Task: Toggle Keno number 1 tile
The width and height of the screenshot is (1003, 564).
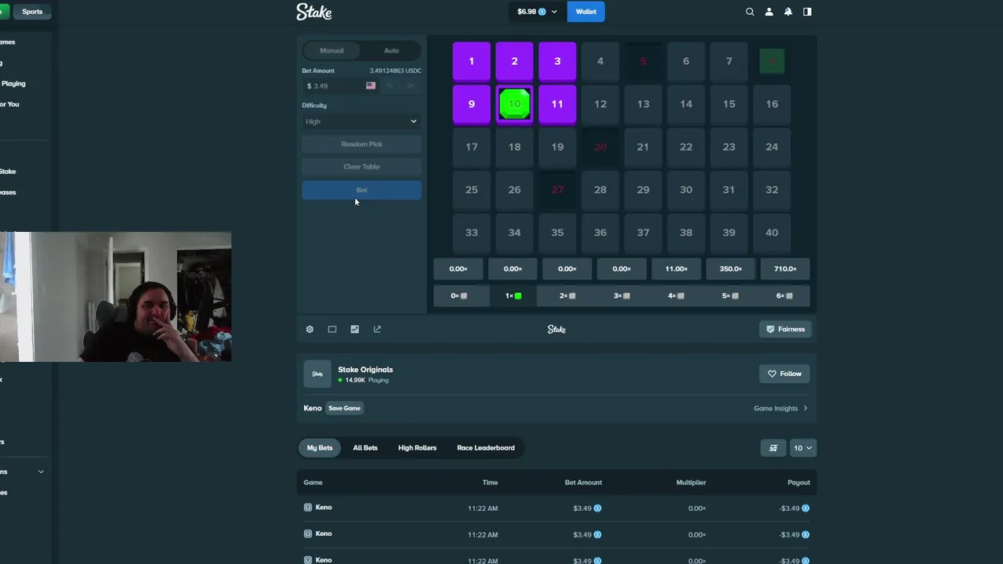Action: tap(472, 61)
